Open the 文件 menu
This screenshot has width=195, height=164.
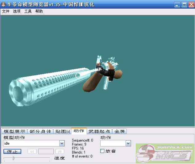(6, 11)
